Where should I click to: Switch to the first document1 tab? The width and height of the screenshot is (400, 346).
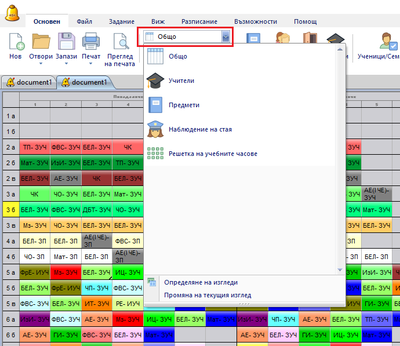point(29,82)
